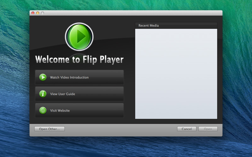This screenshot has height=157, width=252.
Task: Close the window with the red button
Action: coord(33,13)
